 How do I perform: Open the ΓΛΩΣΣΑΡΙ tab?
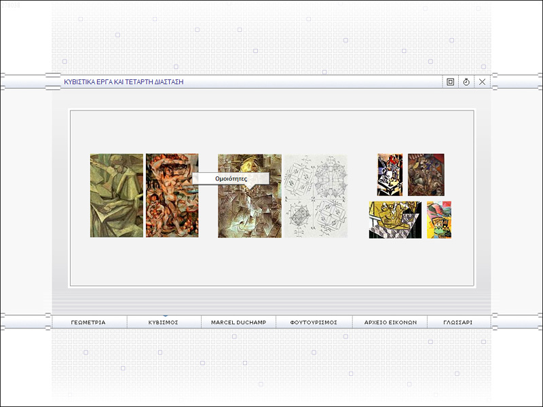[457, 322]
